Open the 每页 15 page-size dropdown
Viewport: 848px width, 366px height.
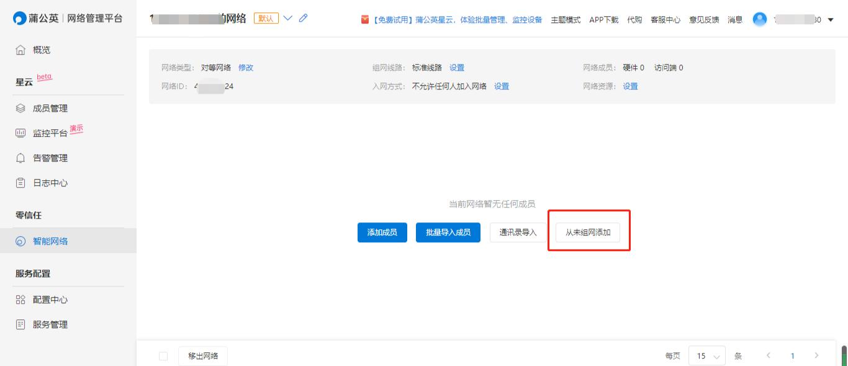pos(707,355)
